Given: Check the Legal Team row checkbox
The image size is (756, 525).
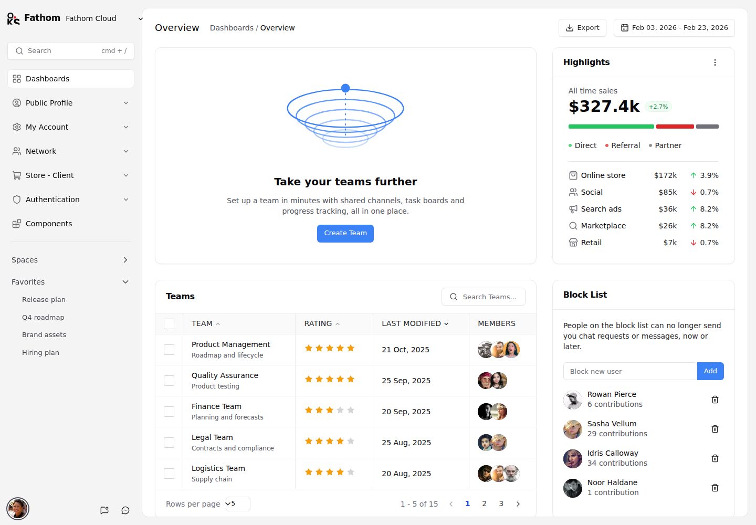Looking at the screenshot, I should (169, 443).
